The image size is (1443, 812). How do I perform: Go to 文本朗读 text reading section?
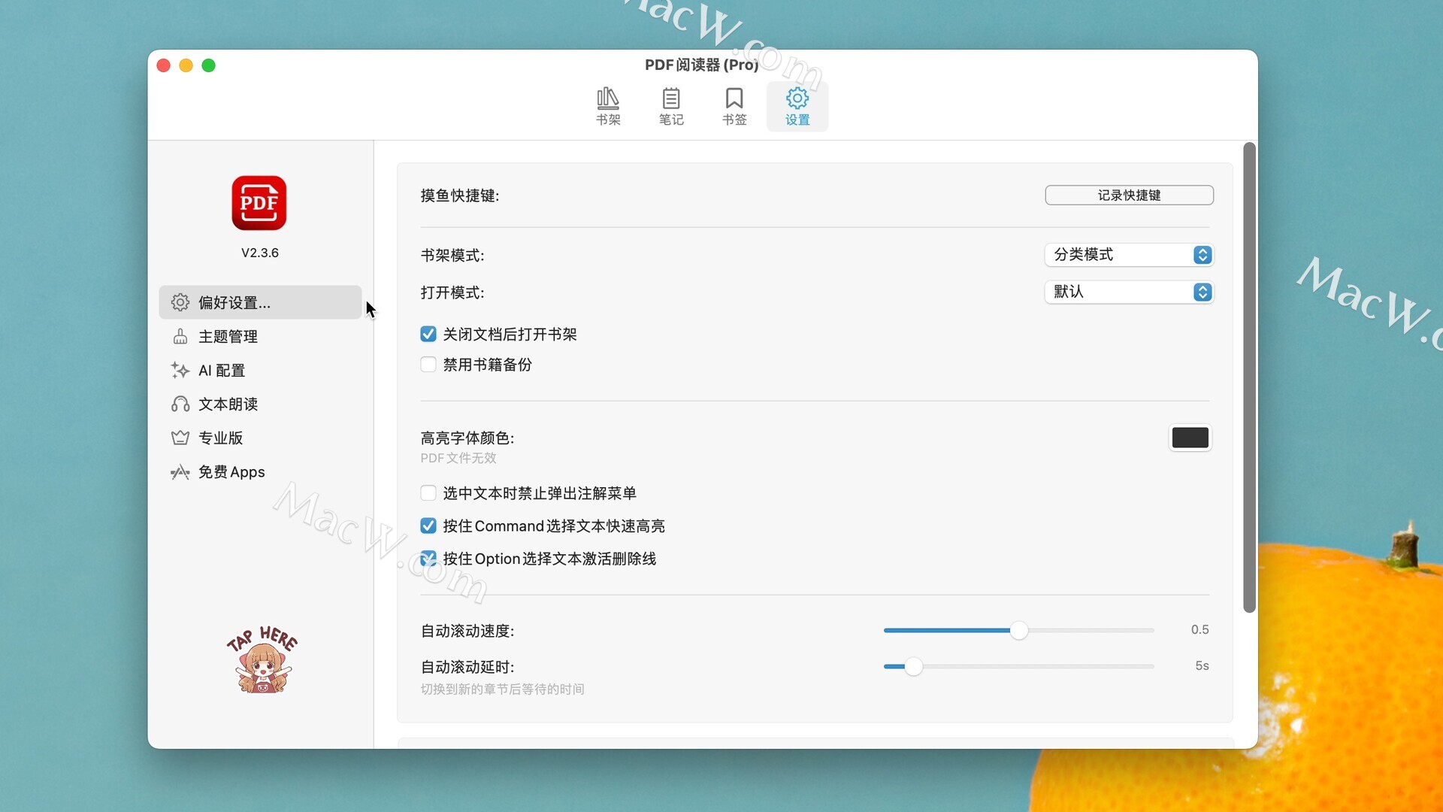pos(260,404)
